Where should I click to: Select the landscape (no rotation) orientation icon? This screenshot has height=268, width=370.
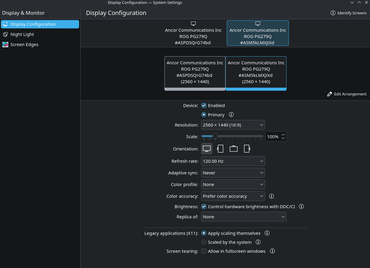click(x=207, y=149)
